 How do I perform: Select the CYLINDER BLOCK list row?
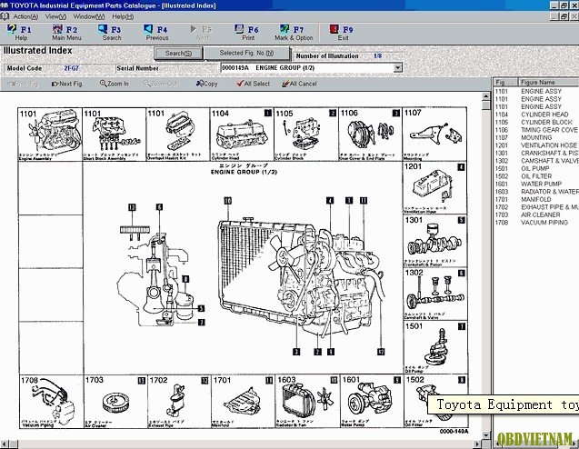click(x=536, y=122)
